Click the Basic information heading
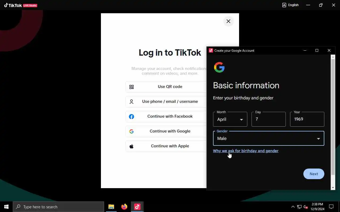340x212 pixels. 246,85
